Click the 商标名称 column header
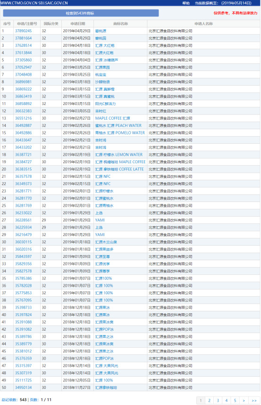The image size is (261, 405). 120,24
